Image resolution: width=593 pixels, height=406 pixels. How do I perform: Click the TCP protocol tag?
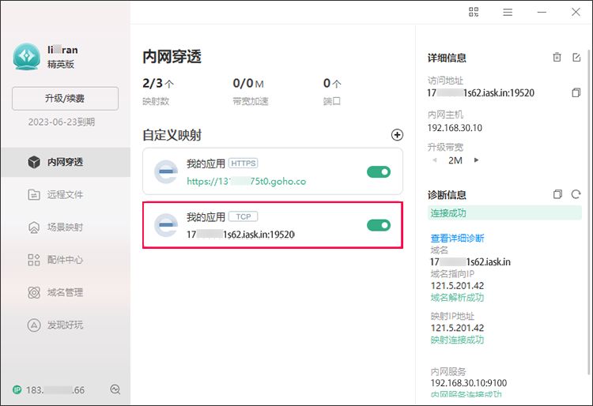pos(244,216)
